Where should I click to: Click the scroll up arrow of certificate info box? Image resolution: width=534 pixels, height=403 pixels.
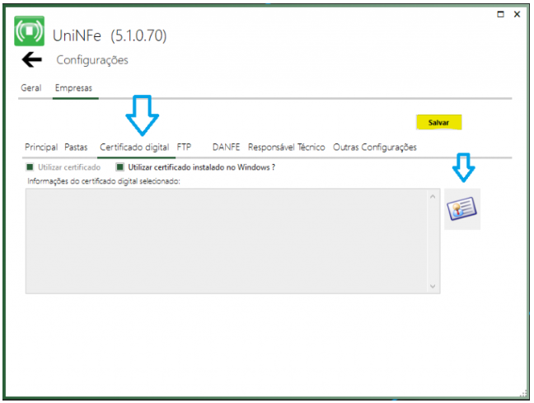(x=433, y=197)
